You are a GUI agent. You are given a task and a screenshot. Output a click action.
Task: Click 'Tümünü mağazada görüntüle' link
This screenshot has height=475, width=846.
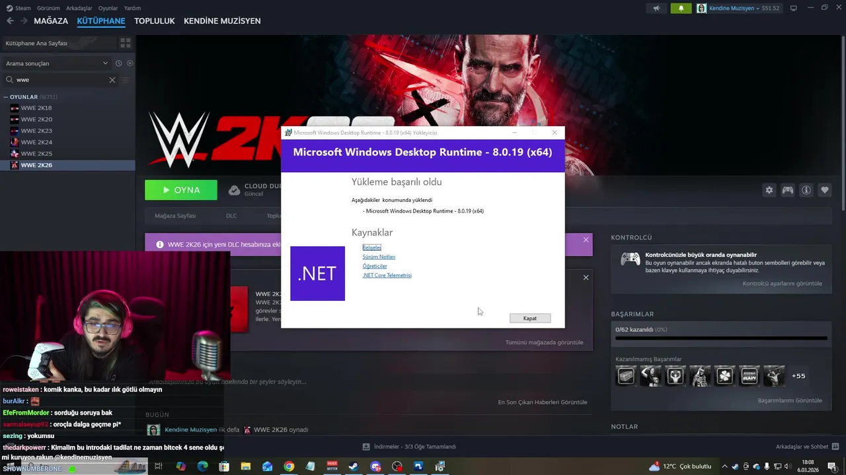pyautogui.click(x=544, y=342)
